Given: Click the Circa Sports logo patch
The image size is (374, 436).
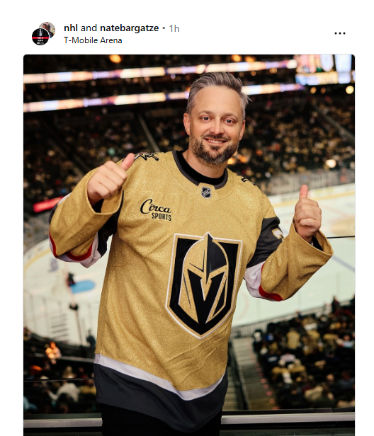Looking at the screenshot, I should (156, 210).
